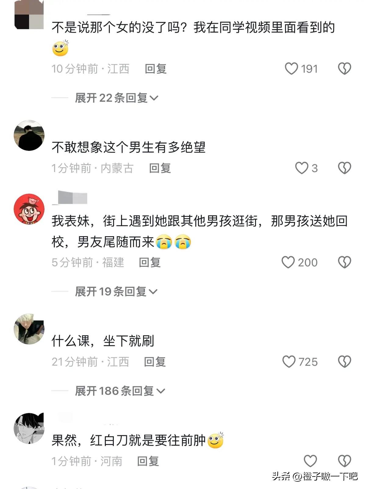The width and height of the screenshot is (366, 489).
Task: Like the comment with 191 likes
Action: click(291, 68)
